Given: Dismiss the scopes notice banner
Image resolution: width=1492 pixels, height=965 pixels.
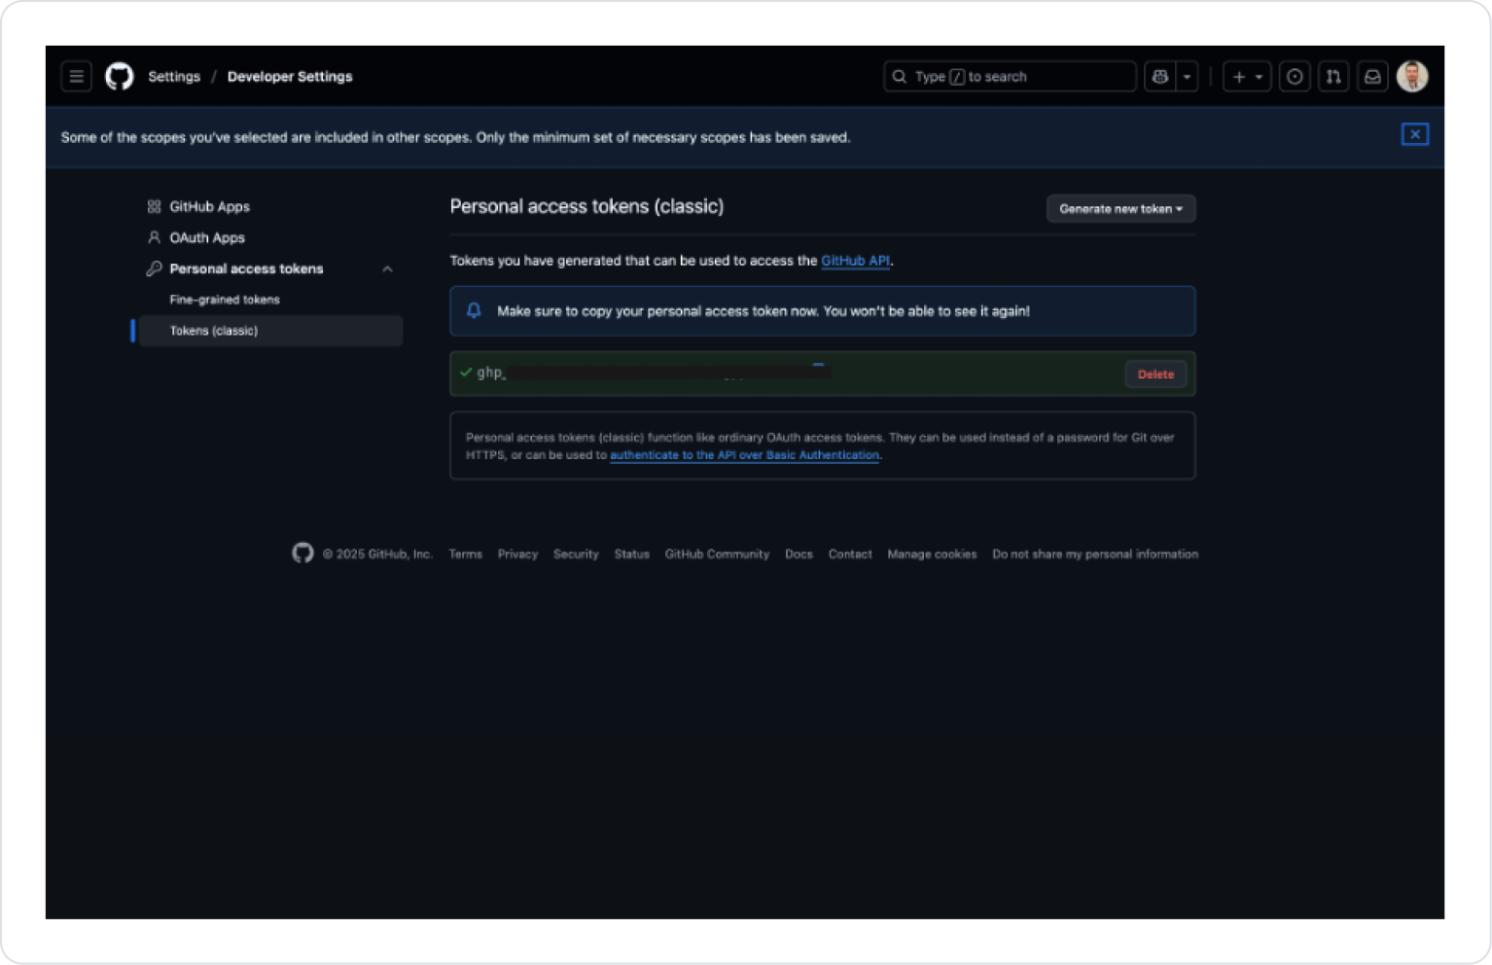Looking at the screenshot, I should pos(1414,134).
